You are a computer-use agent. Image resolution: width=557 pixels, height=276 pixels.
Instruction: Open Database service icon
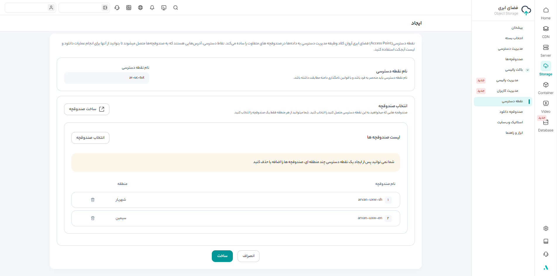pyautogui.click(x=546, y=125)
